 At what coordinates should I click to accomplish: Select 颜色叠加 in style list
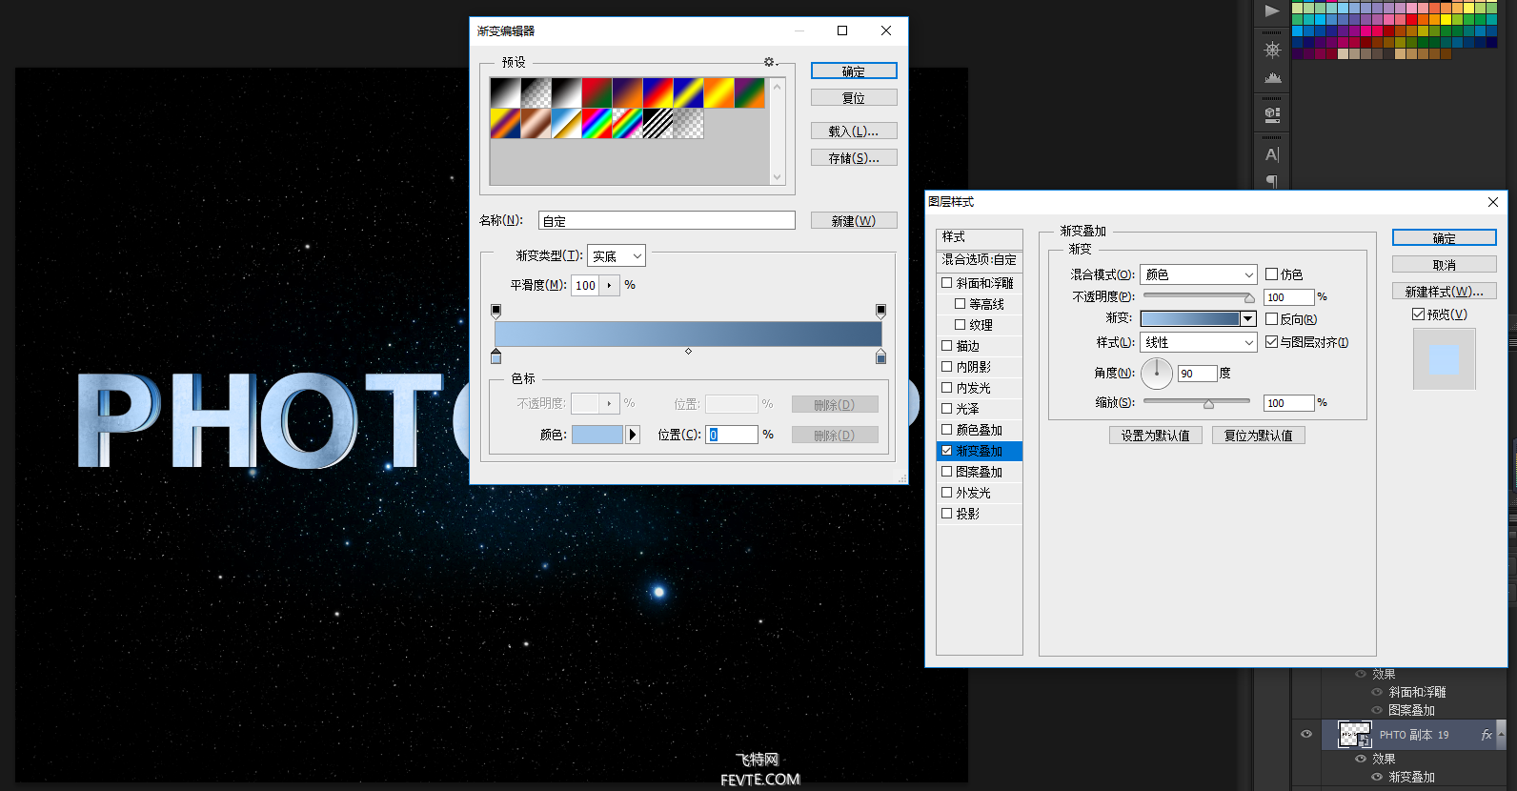click(x=980, y=430)
